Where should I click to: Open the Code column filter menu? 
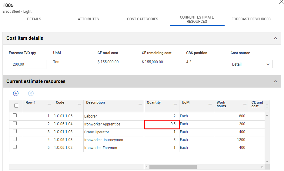[79, 104]
